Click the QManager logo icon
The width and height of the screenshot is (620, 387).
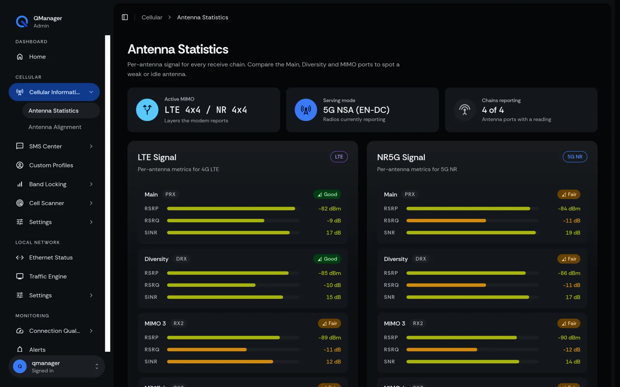[22, 22]
